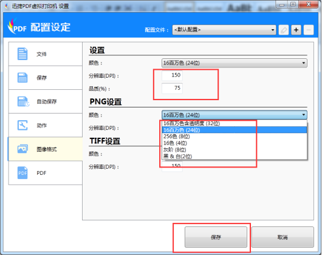Viewport: 322px width, 255px height.
Task: Open the PDF file icon section
Action: coord(22,173)
